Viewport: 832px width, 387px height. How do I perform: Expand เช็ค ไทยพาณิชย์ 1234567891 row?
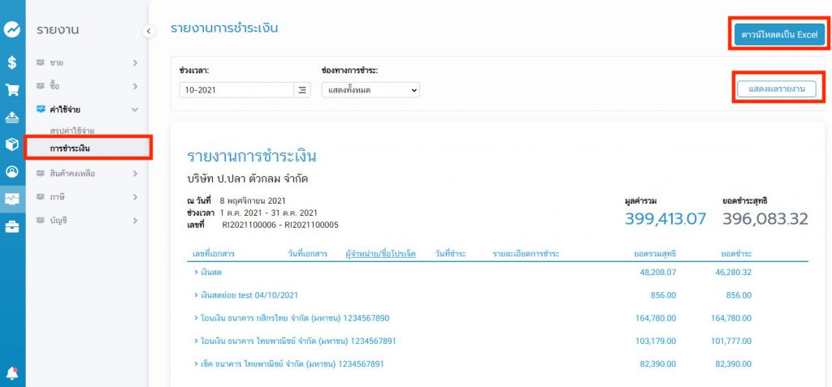[x=288, y=363]
